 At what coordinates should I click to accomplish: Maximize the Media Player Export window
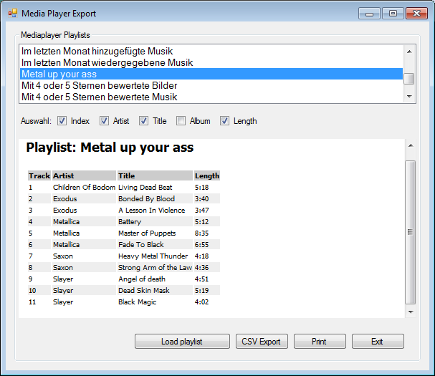coord(393,14)
